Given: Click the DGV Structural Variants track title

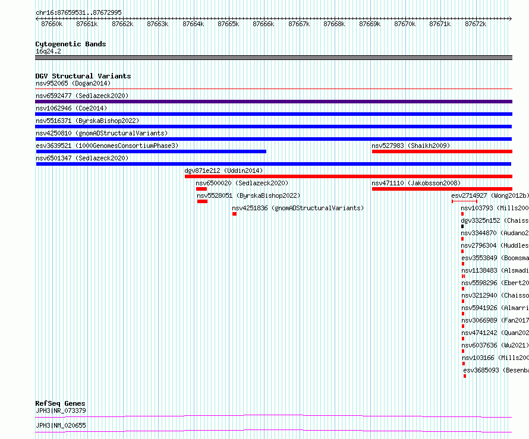Looking at the screenshot, I should [83, 76].
